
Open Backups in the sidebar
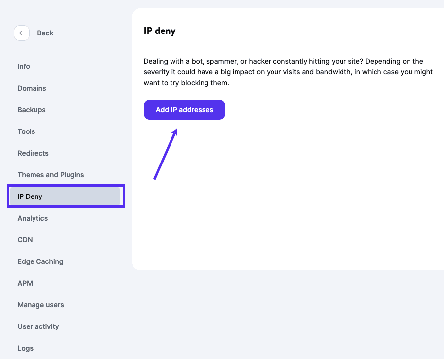tap(32, 110)
